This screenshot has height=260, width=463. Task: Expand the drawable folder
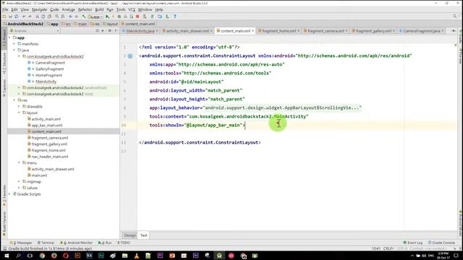20,106
